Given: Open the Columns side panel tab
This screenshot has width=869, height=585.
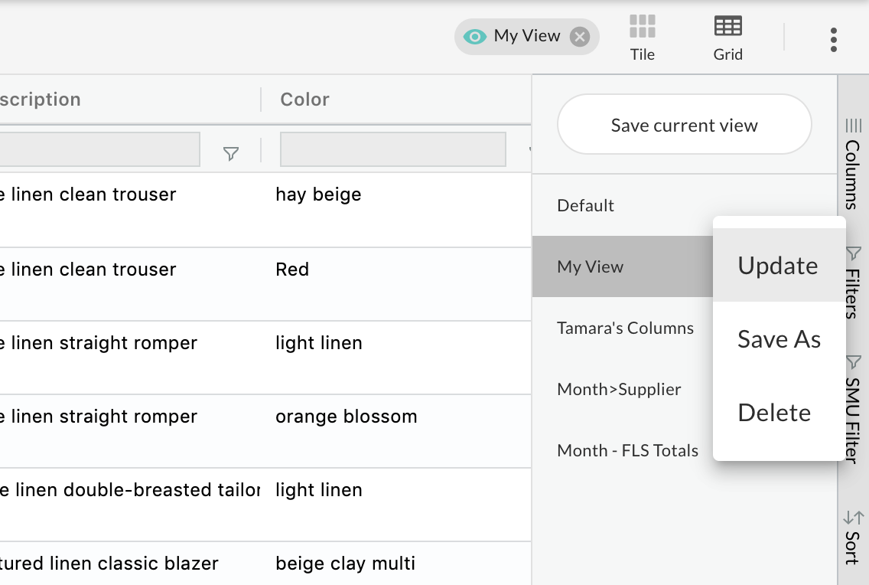Looking at the screenshot, I should click(854, 164).
